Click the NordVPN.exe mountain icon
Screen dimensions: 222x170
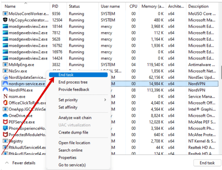pyautogui.click(x=5, y=90)
